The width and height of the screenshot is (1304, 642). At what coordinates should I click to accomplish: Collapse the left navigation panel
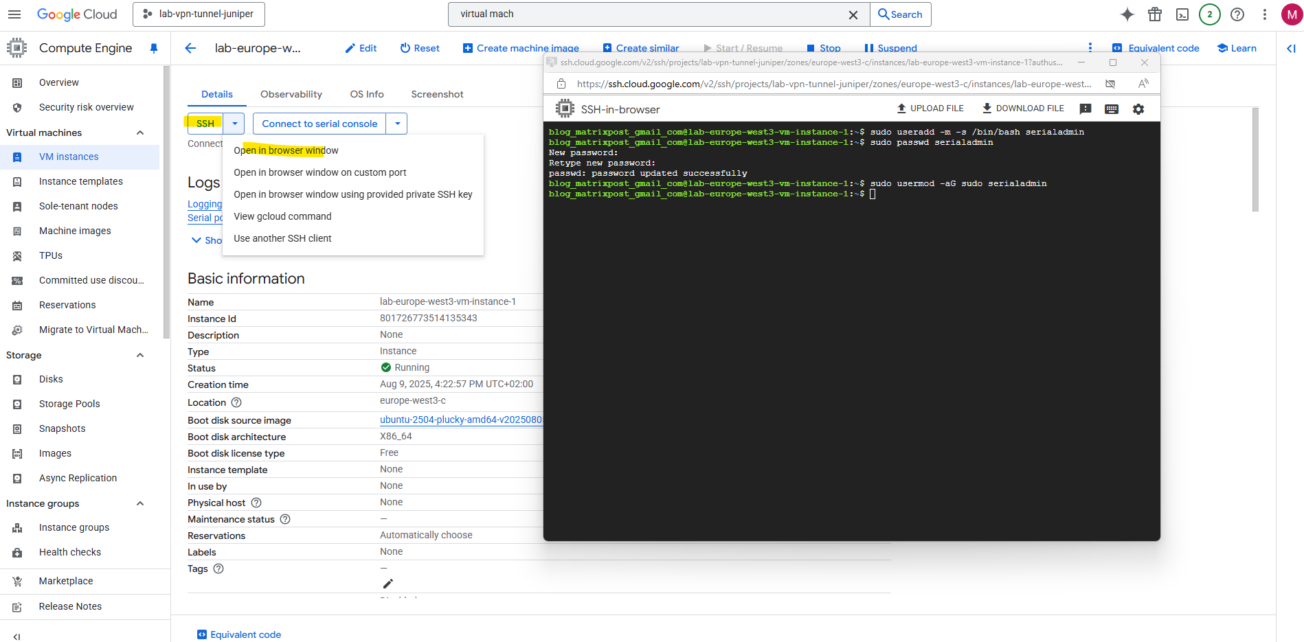(16, 637)
